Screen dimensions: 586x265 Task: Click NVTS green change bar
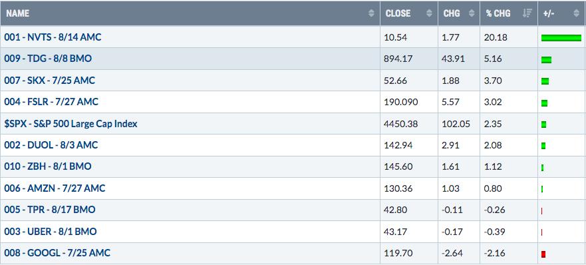(561, 38)
